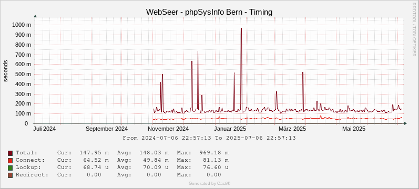Click the Total Avg value '148.03 m'
419x189 pixels.
point(154,153)
